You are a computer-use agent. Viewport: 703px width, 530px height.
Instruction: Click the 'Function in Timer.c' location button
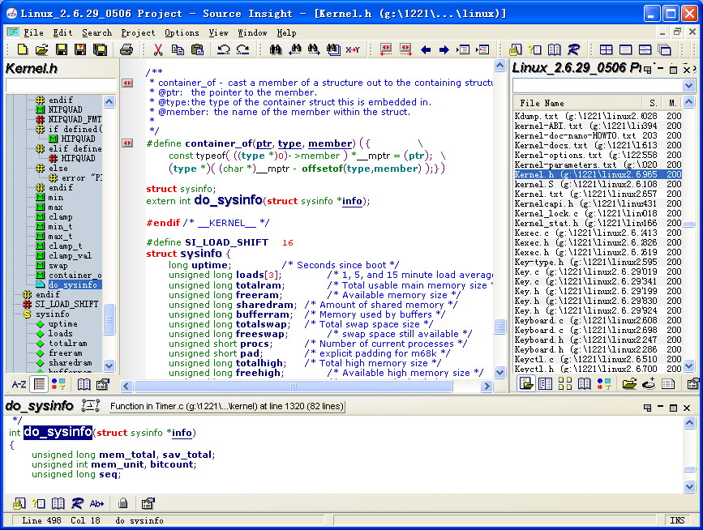(x=227, y=406)
